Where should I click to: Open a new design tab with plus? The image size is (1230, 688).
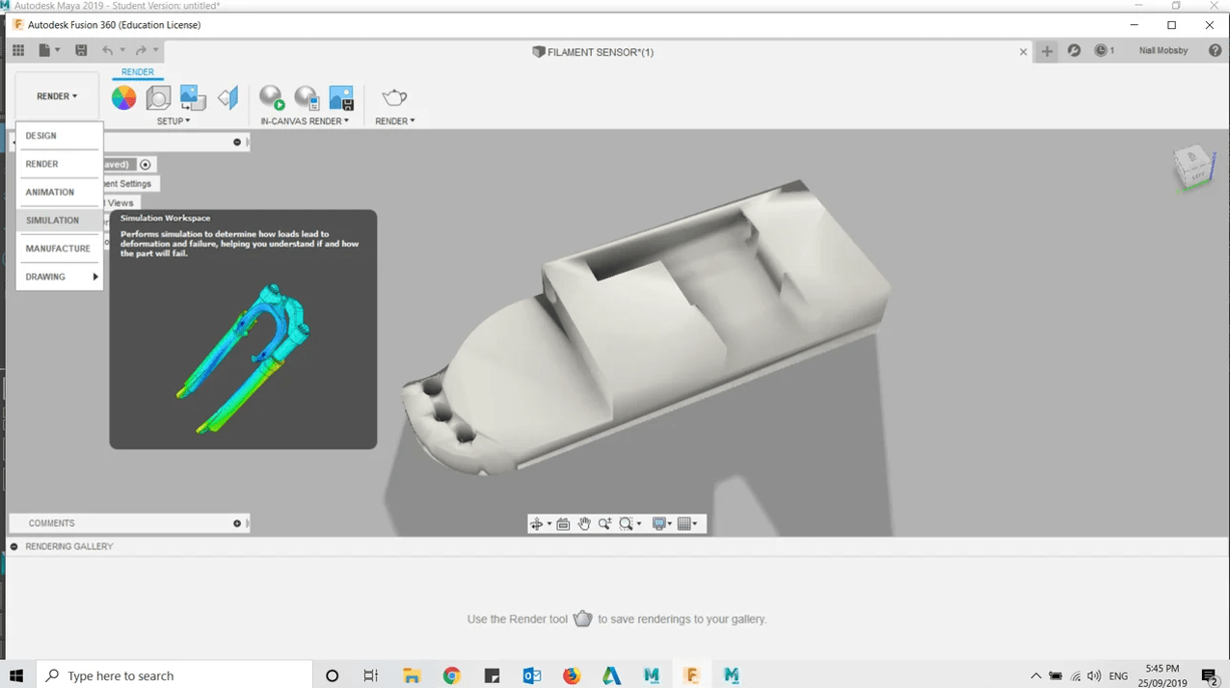(x=1047, y=52)
